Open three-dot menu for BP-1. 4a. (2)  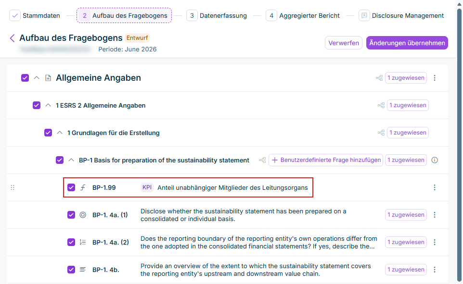tap(435, 242)
